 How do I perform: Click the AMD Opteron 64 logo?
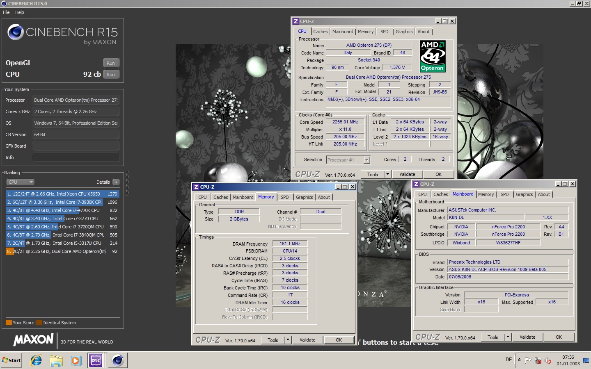(433, 56)
